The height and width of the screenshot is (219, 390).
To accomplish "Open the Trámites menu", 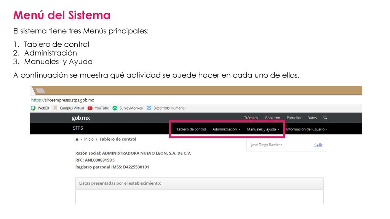I will (x=251, y=118).
